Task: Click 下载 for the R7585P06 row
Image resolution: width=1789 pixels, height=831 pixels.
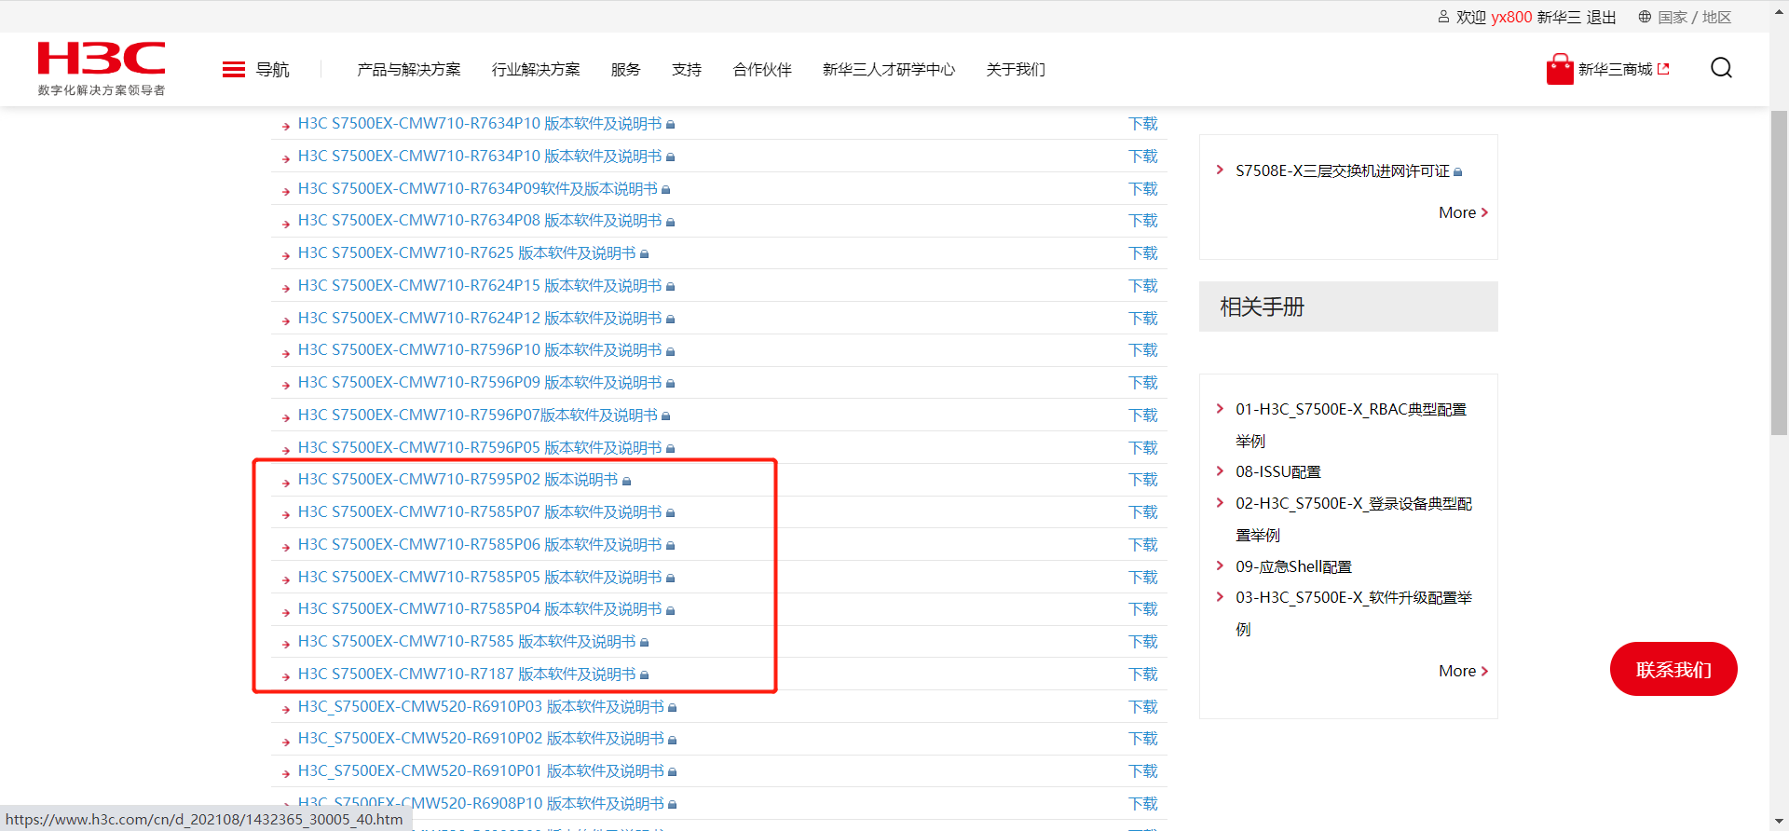Action: [x=1143, y=545]
